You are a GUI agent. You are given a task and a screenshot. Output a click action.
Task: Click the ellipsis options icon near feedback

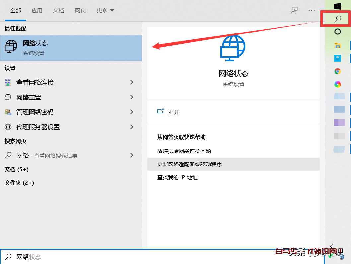[x=311, y=10]
